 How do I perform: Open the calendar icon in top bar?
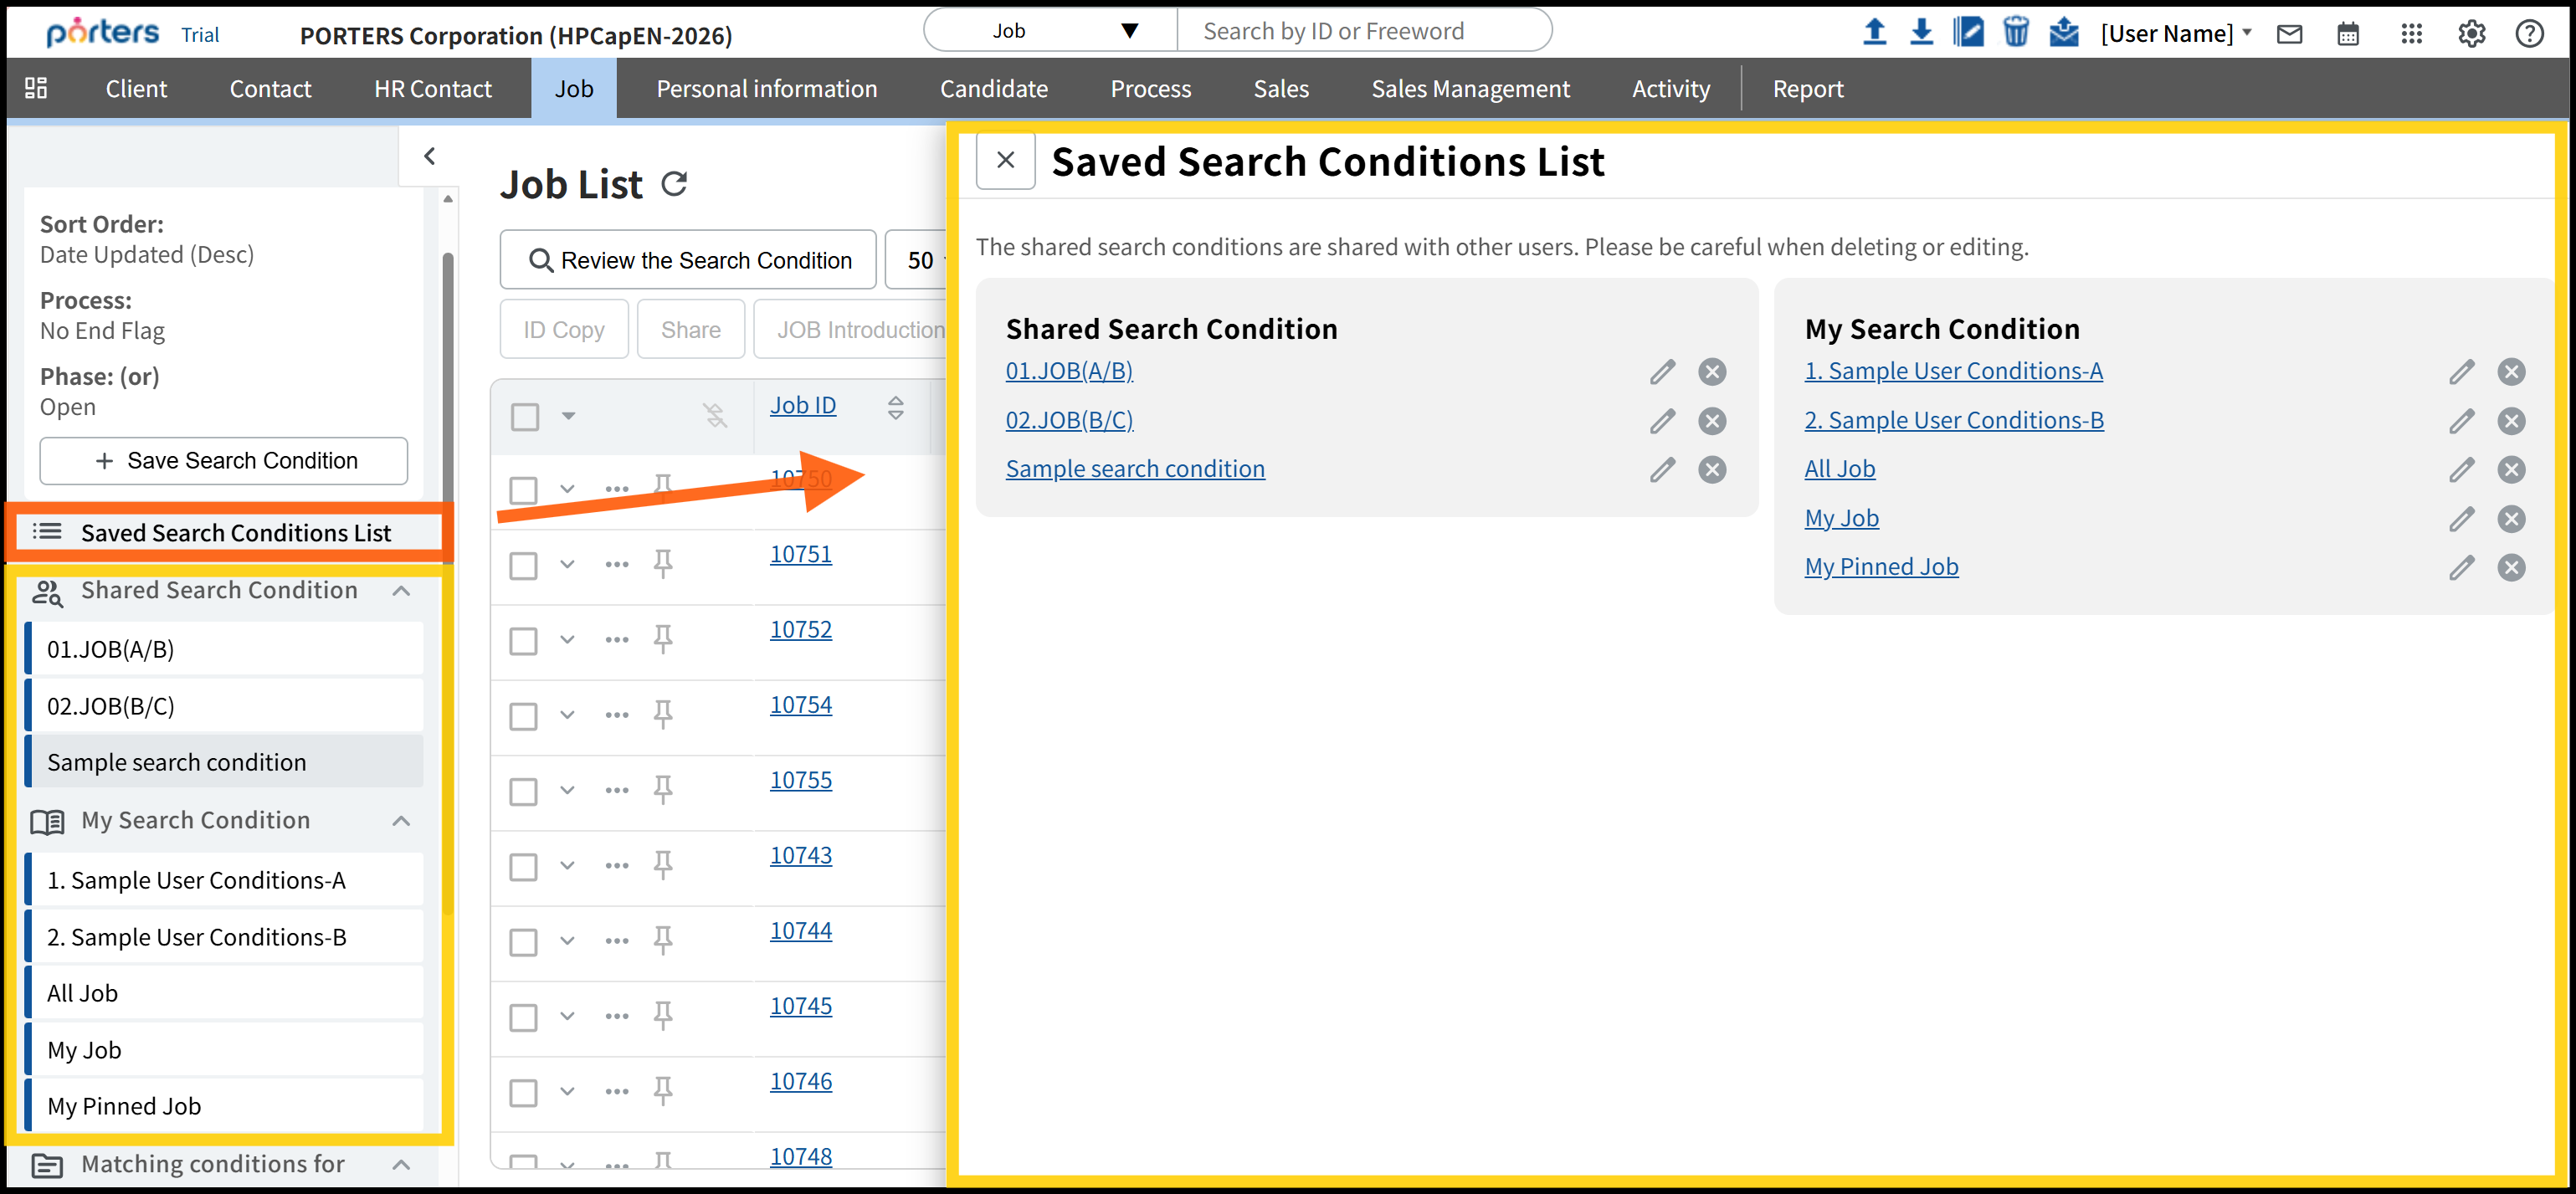2348,34
